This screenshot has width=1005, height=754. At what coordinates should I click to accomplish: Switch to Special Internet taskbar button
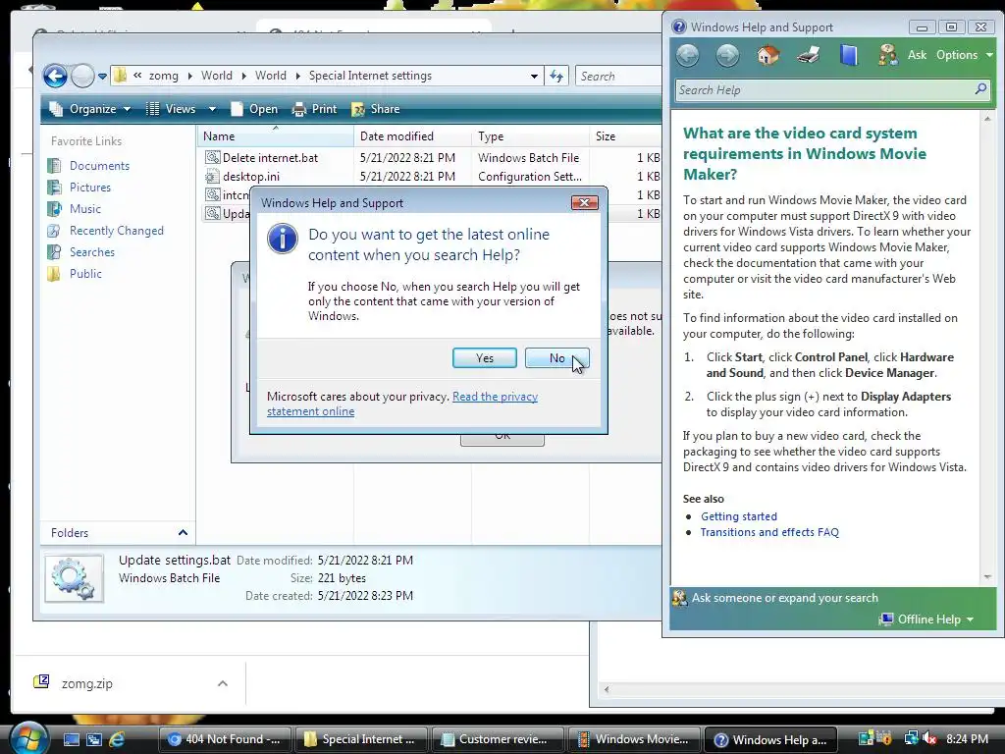(x=361, y=739)
